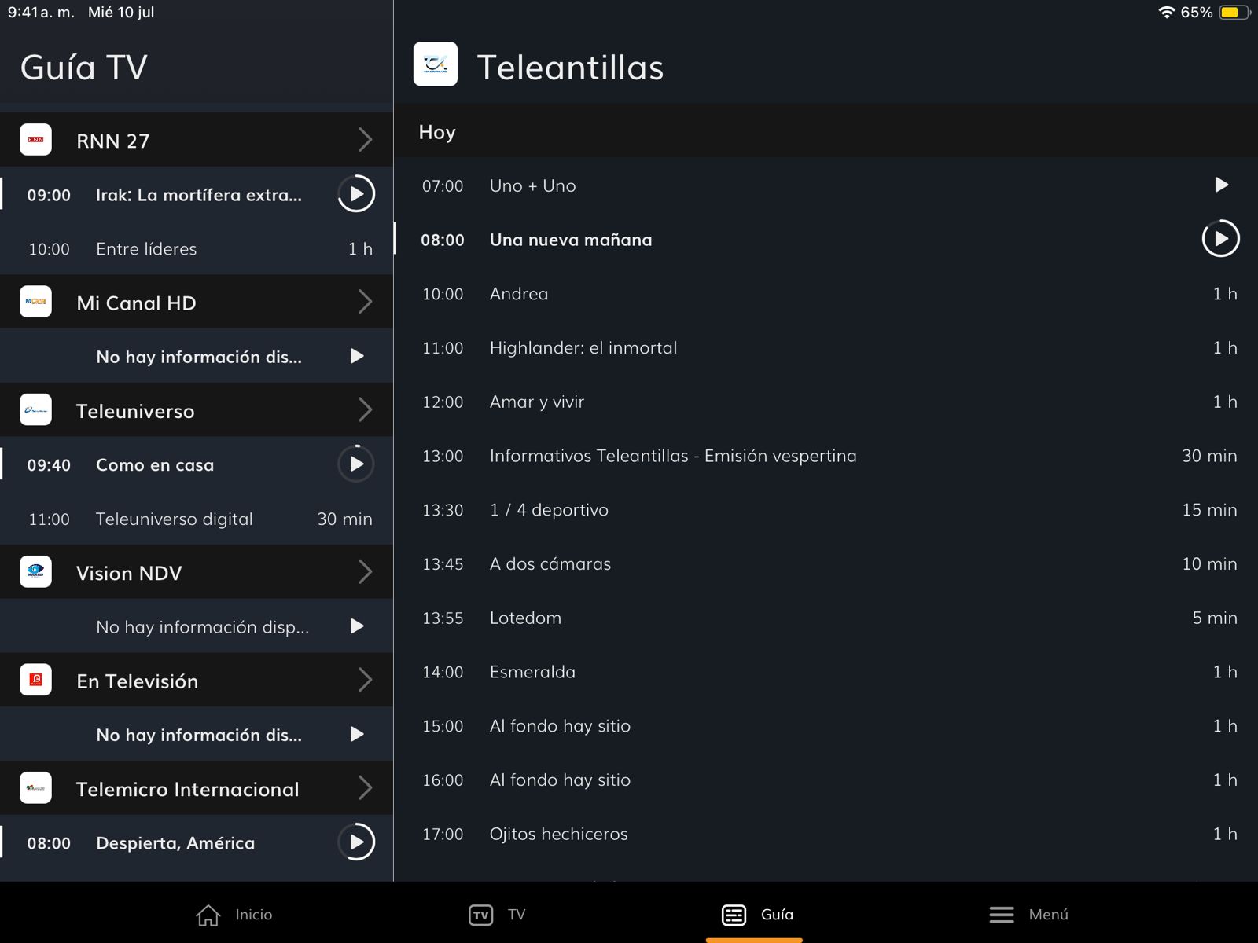Open Telemicro Internacional channel logo
Viewport: 1258px width, 943px height.
(35, 788)
